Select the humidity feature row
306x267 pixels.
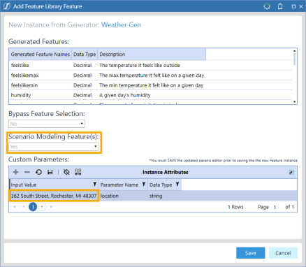point(150,95)
